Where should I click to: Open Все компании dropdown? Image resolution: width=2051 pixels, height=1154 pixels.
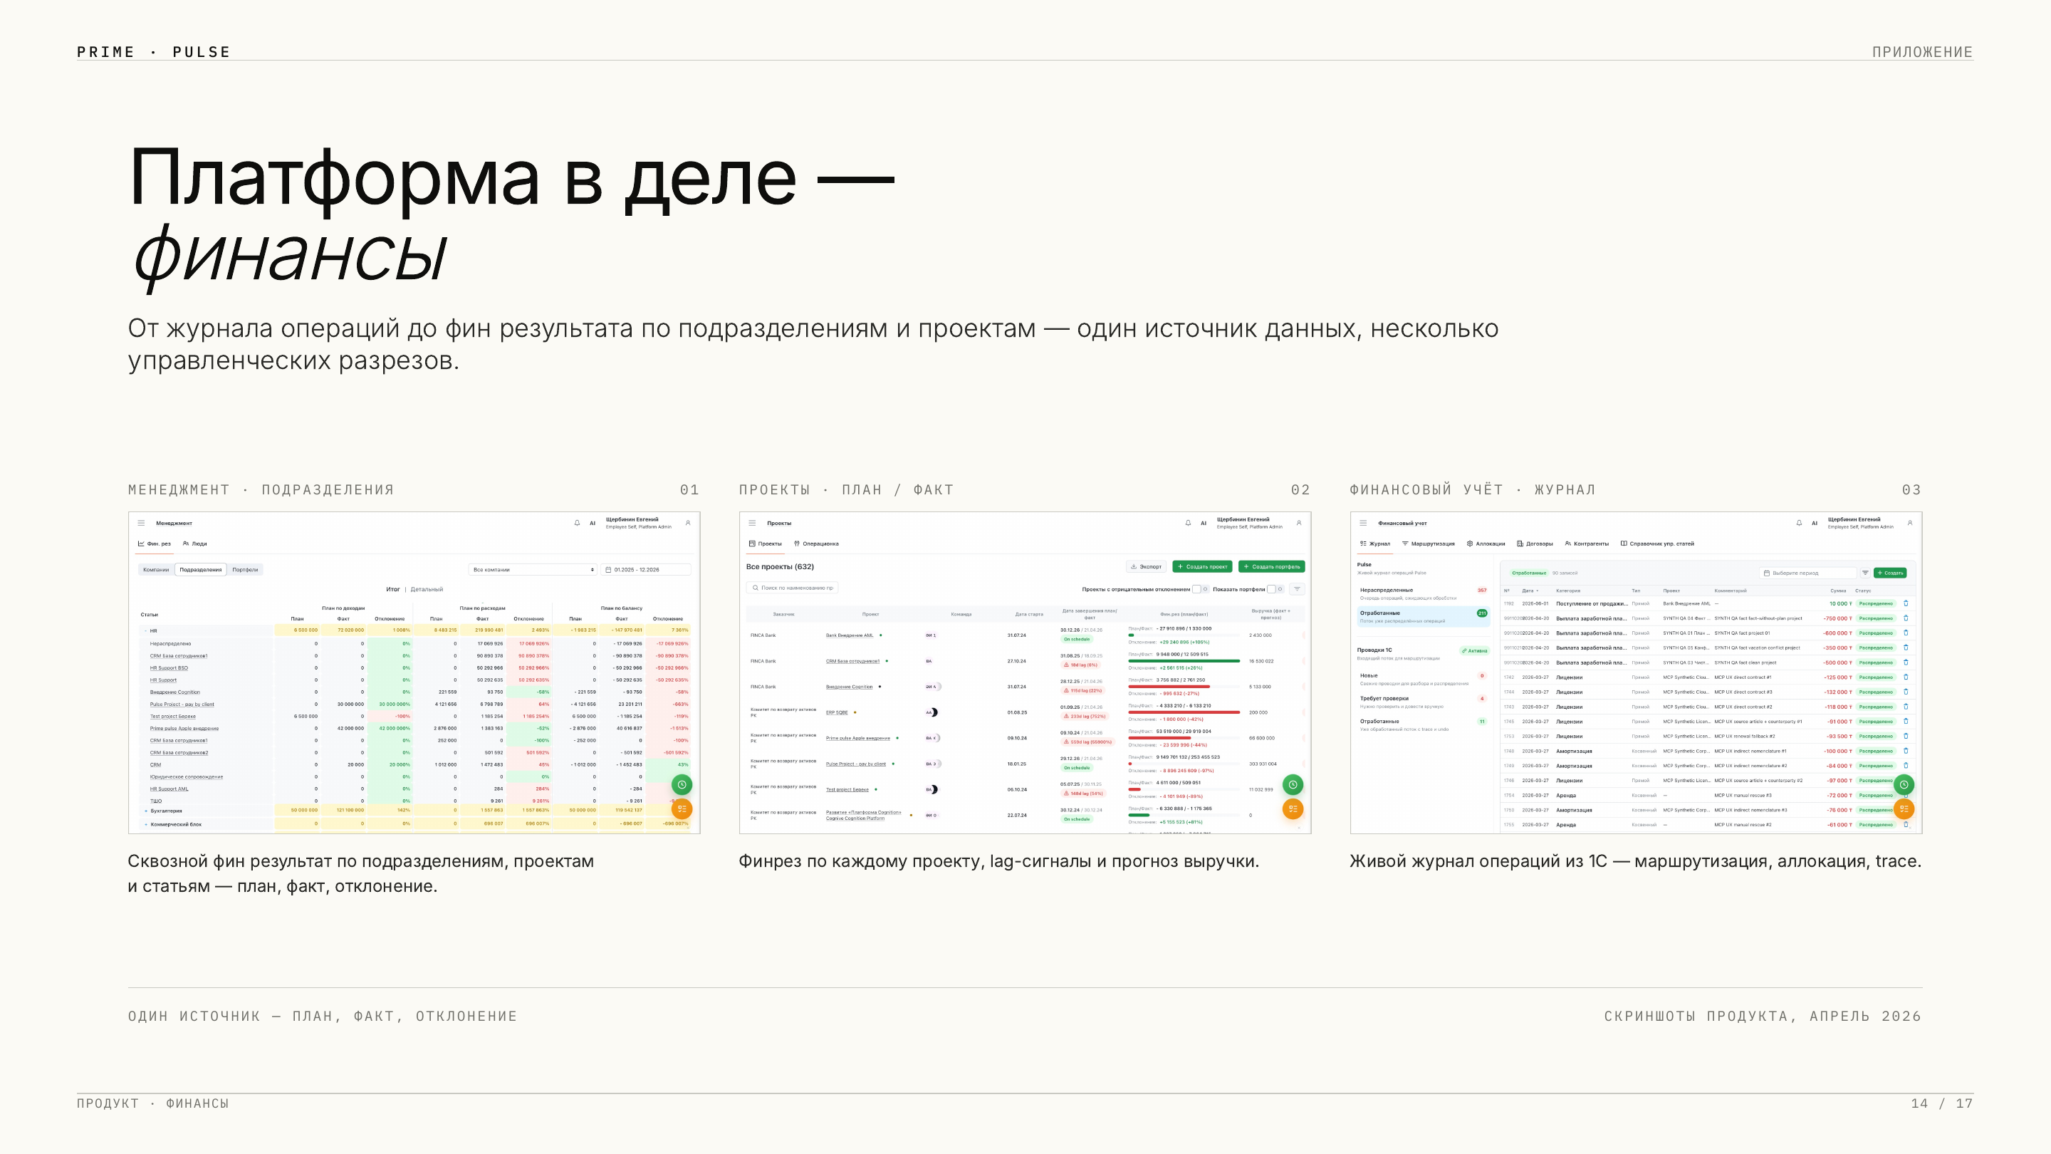[x=533, y=569]
